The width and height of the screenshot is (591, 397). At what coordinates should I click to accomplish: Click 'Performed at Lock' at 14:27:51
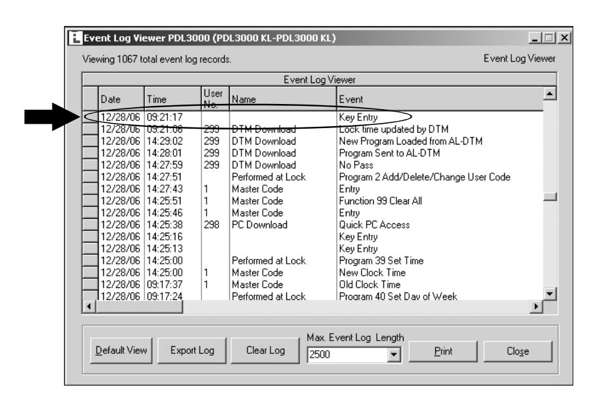click(x=269, y=177)
